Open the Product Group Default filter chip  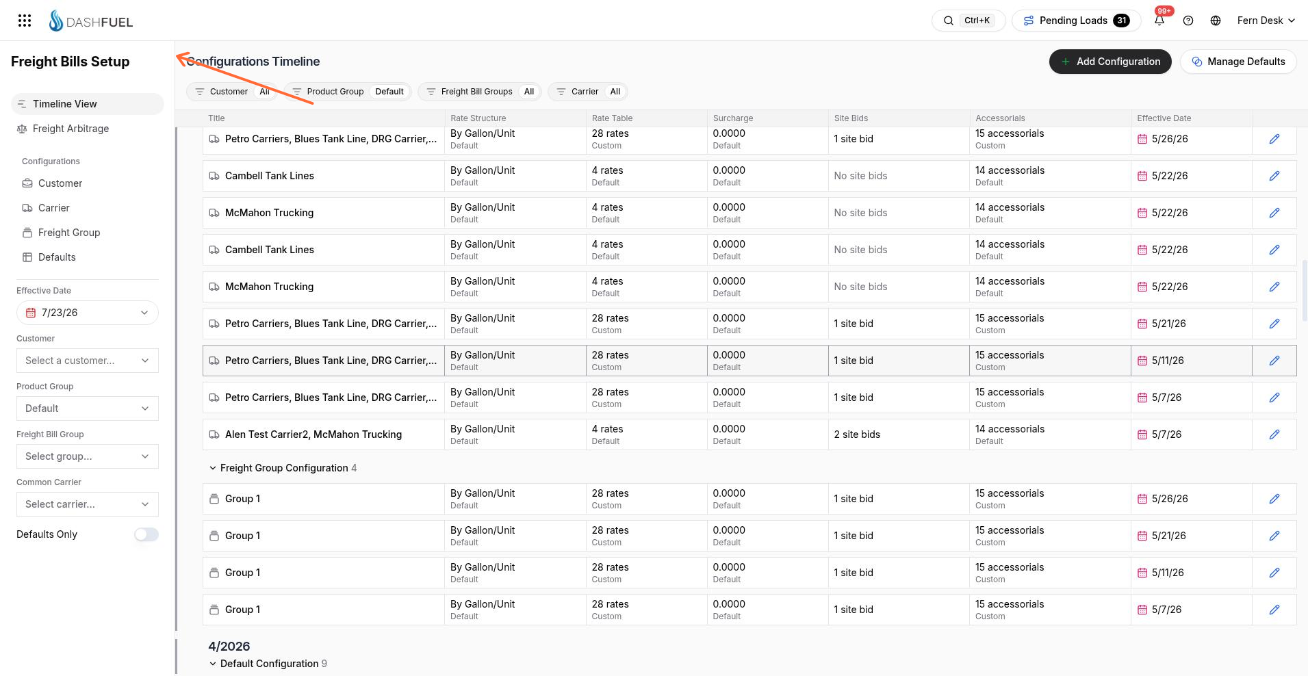[348, 92]
